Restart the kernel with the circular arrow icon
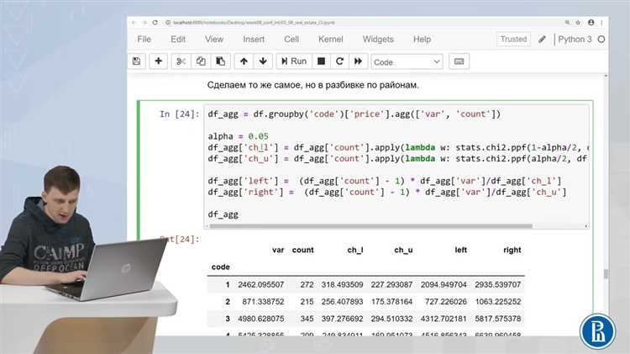The width and height of the screenshot is (630, 354). point(339,61)
